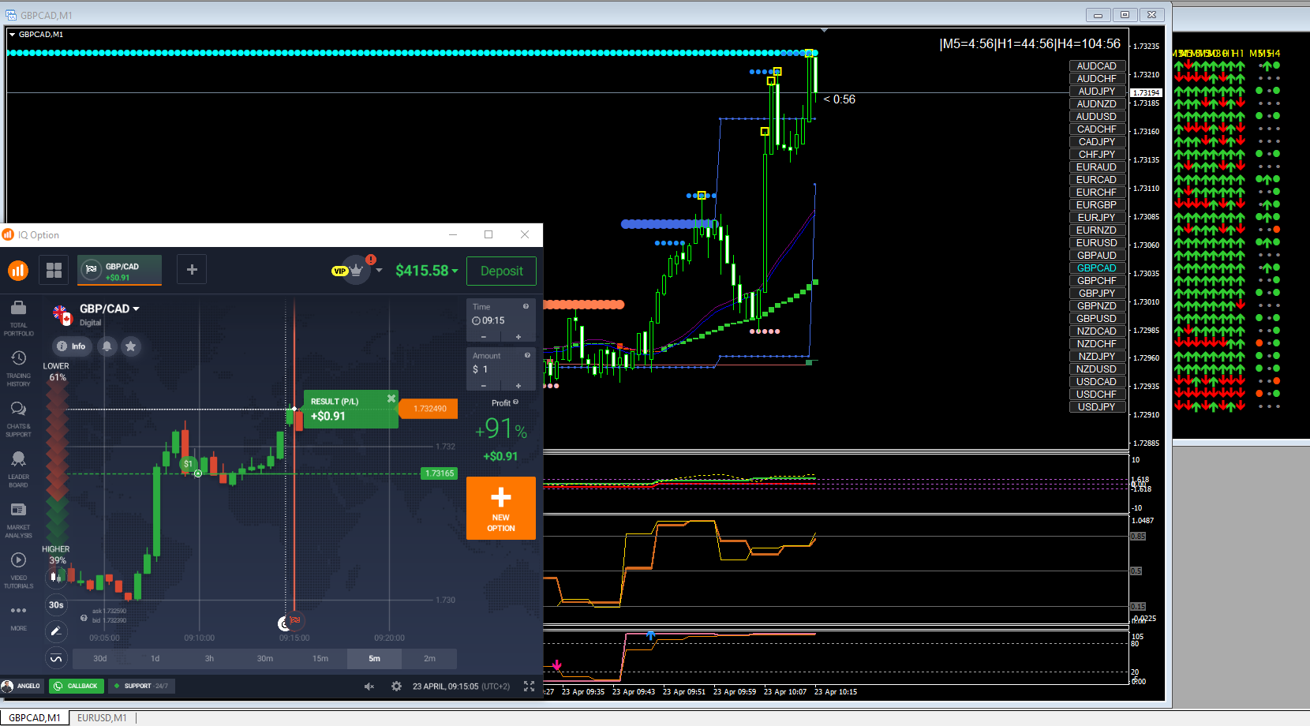Click the green Callback button
Viewport: 1310px width, 726px height.
click(x=77, y=686)
